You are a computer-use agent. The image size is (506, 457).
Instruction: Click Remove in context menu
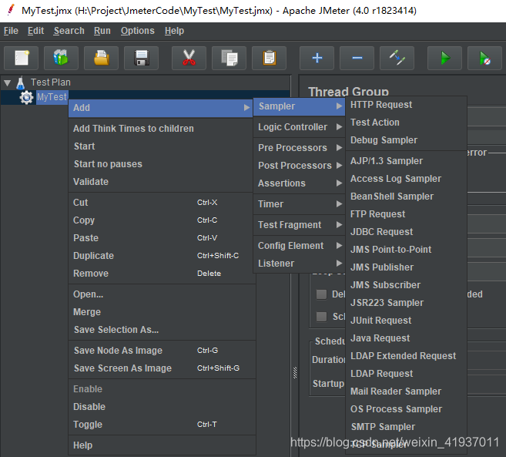coord(161,274)
